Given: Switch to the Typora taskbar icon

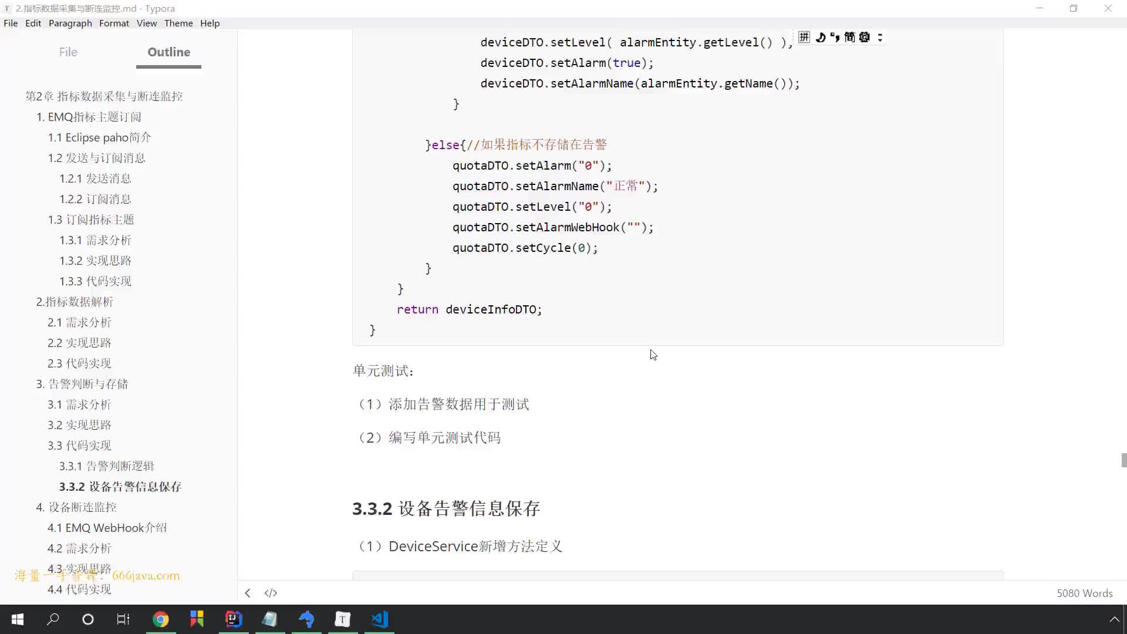Looking at the screenshot, I should (x=343, y=619).
